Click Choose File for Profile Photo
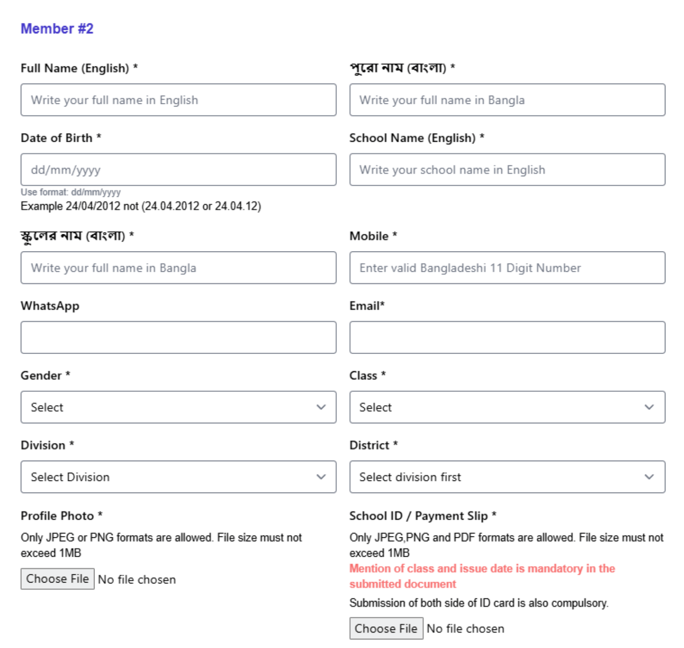 [x=57, y=579]
